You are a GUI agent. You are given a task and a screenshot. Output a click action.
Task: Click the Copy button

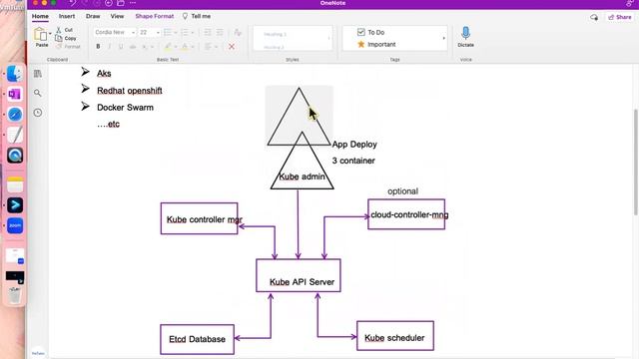(x=66, y=38)
